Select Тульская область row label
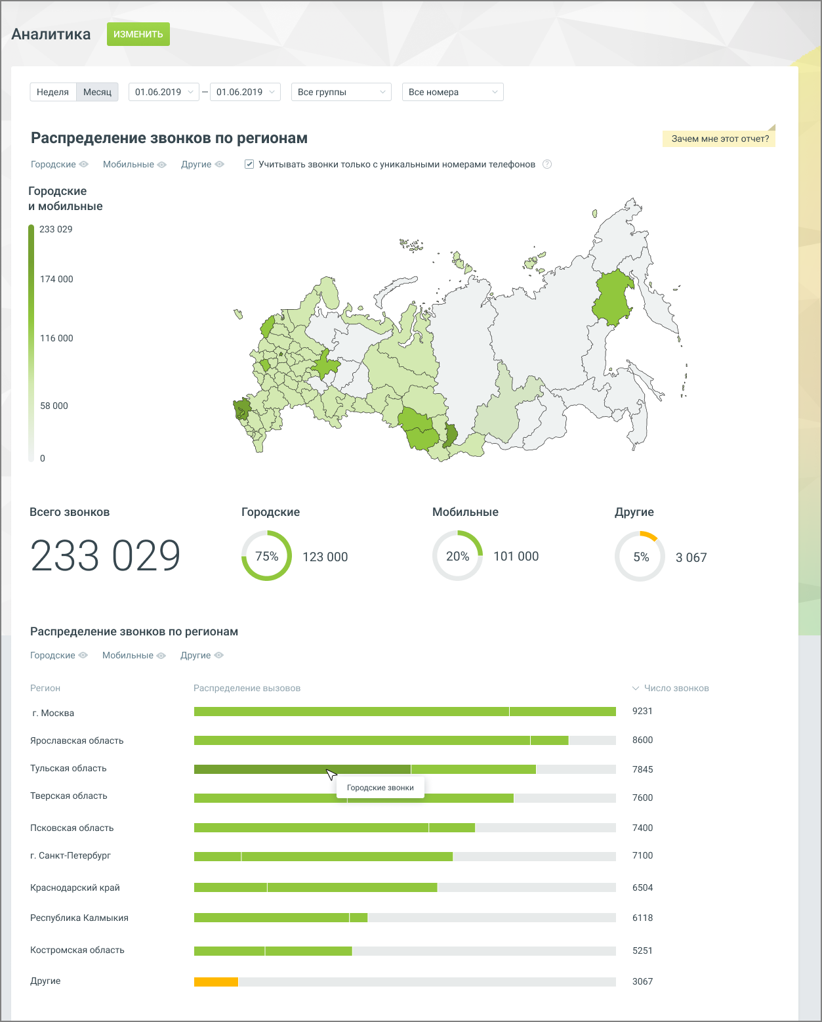822x1022 pixels. [x=68, y=768]
